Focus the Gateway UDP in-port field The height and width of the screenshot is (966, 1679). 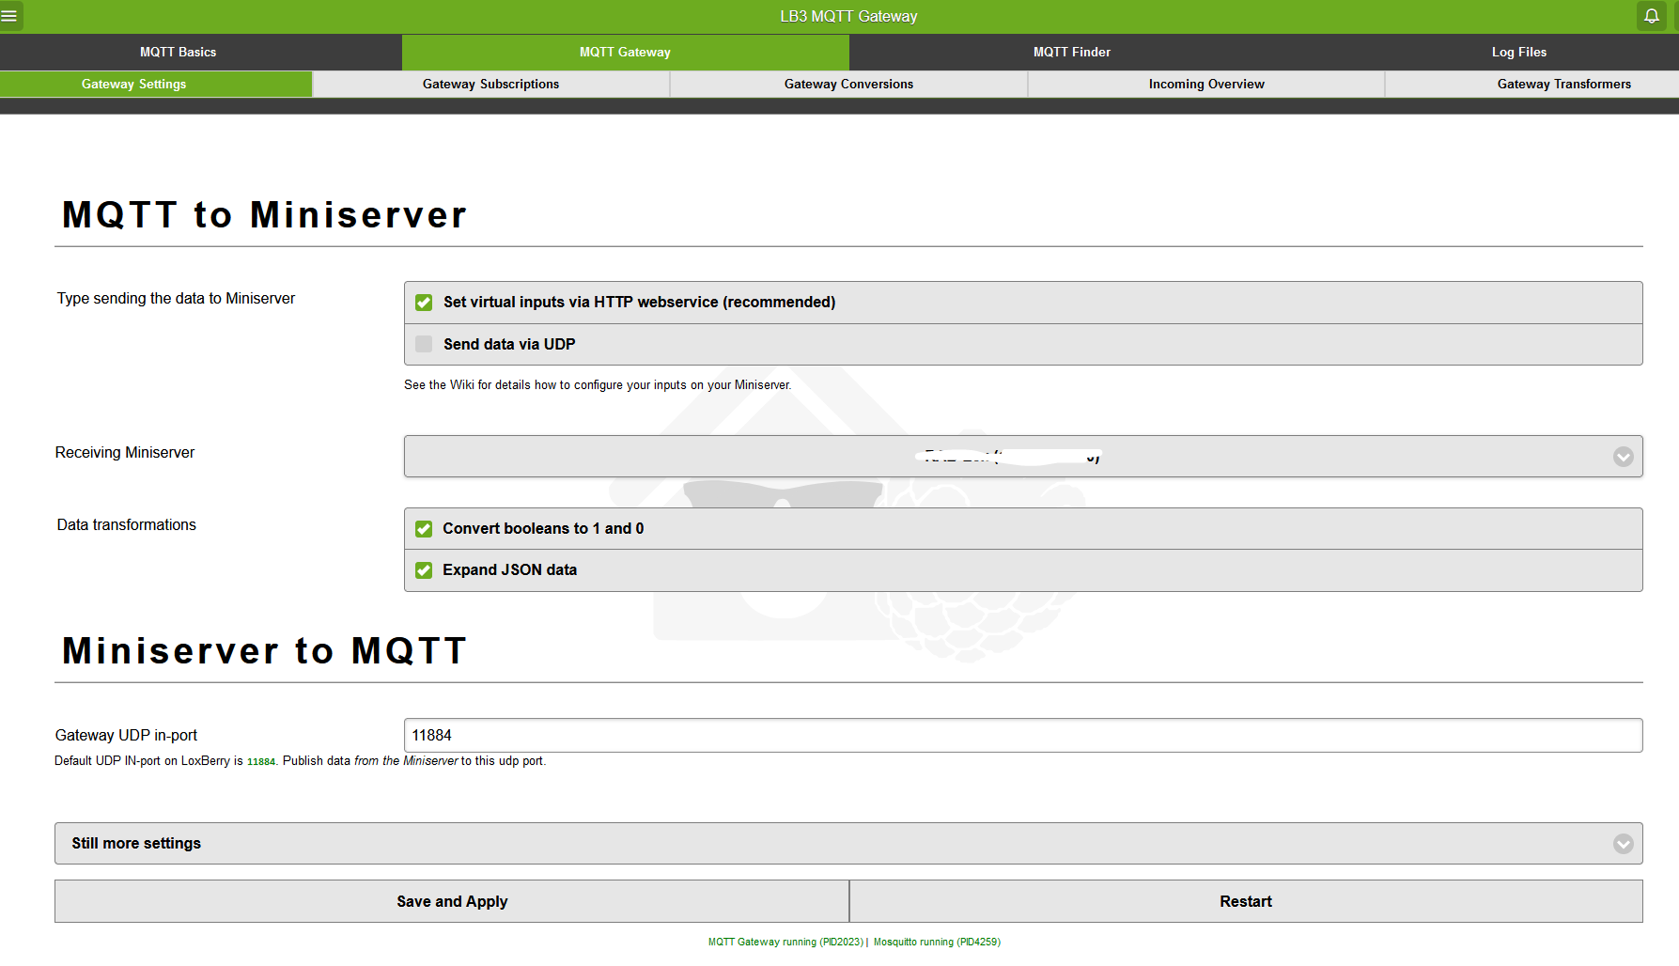(x=1023, y=736)
